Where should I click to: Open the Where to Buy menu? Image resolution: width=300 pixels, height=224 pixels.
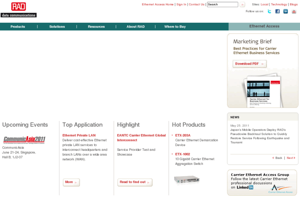[175, 27]
